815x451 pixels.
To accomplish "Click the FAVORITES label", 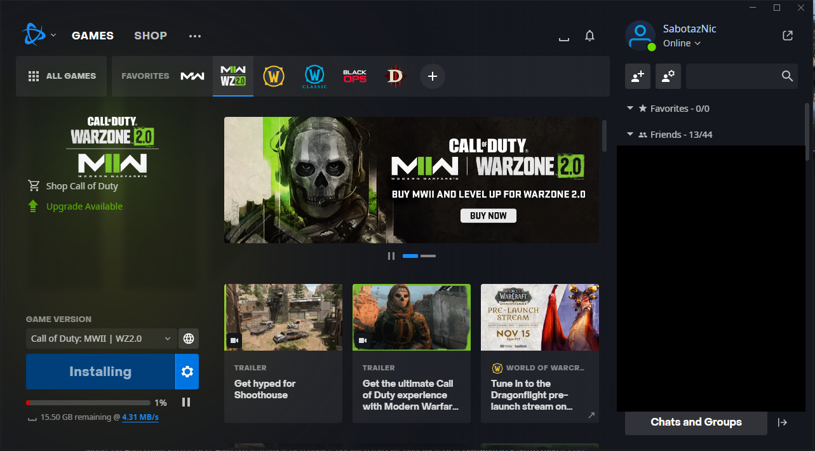I will [x=145, y=76].
